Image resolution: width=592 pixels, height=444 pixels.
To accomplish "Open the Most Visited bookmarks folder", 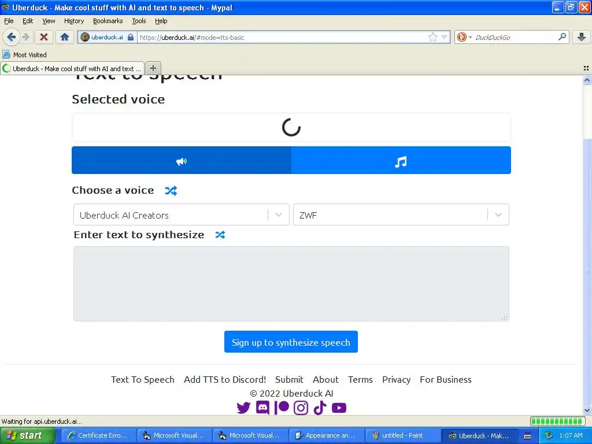I will pyautogui.click(x=24, y=55).
